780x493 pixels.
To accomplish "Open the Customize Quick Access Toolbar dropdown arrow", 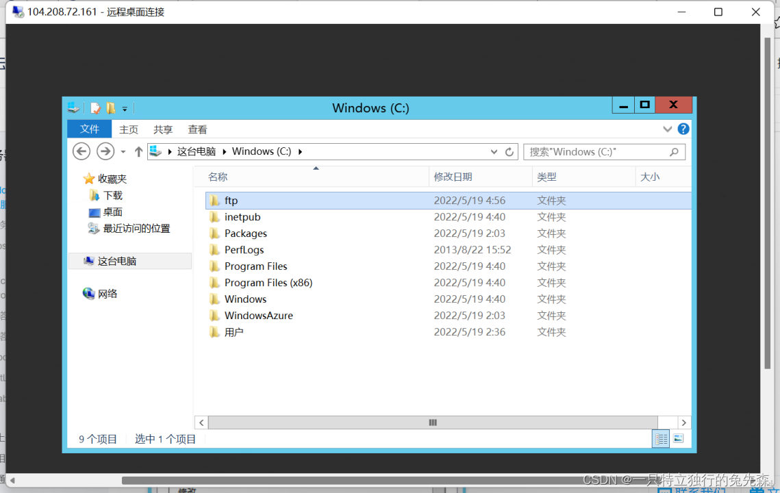I will pyautogui.click(x=125, y=108).
